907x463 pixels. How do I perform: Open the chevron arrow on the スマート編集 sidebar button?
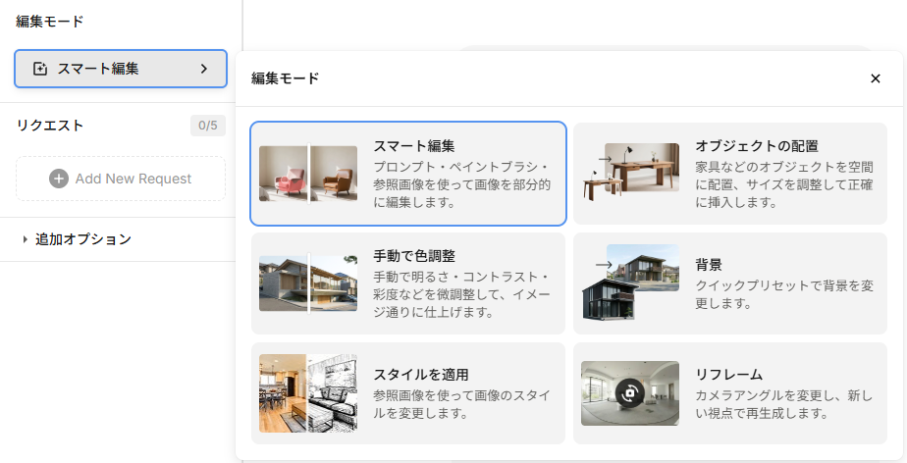[203, 69]
